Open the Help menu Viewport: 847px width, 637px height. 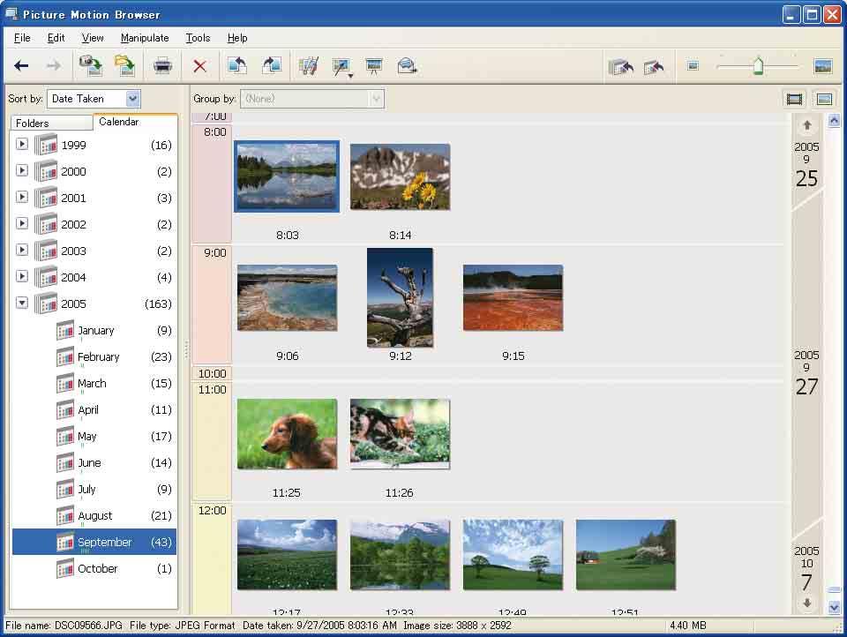237,38
